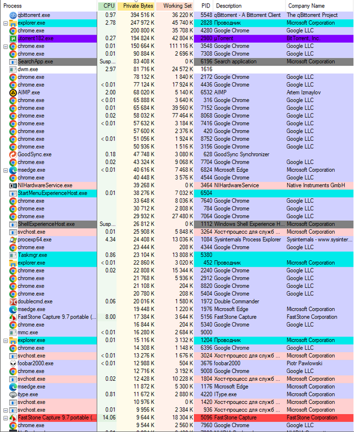Image resolution: width=354 pixels, height=432 pixels.
Task: Select the utorrent182.exe process row
Action: pos(177,38)
